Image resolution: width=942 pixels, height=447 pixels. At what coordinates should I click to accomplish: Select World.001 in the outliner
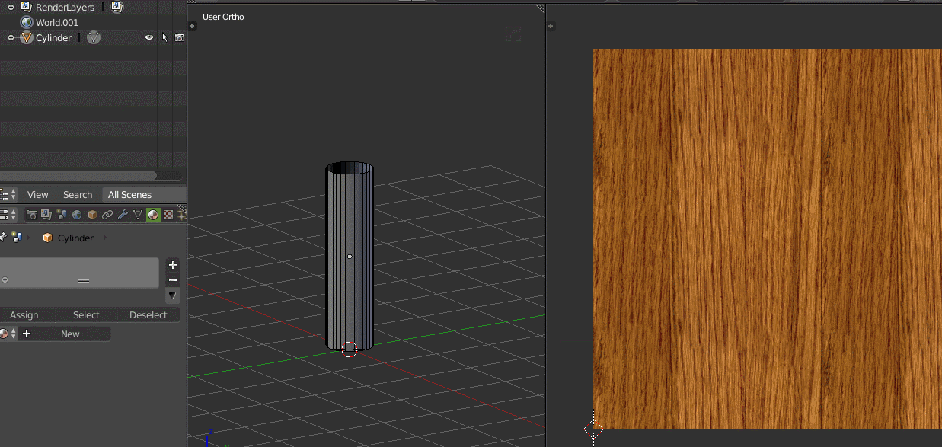(x=57, y=22)
